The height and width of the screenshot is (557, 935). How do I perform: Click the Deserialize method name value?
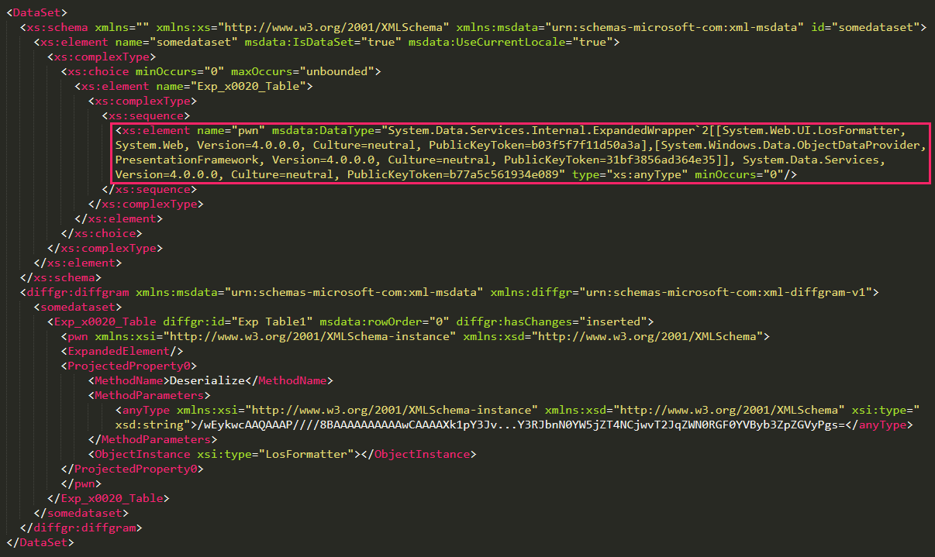point(207,380)
